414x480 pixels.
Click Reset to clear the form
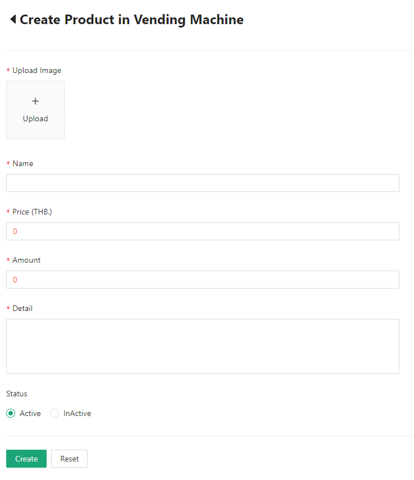pos(69,459)
